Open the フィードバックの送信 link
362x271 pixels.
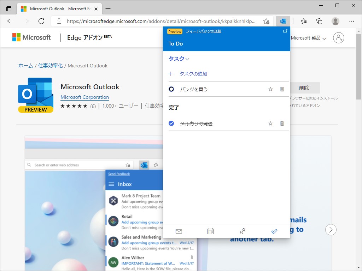(204, 31)
